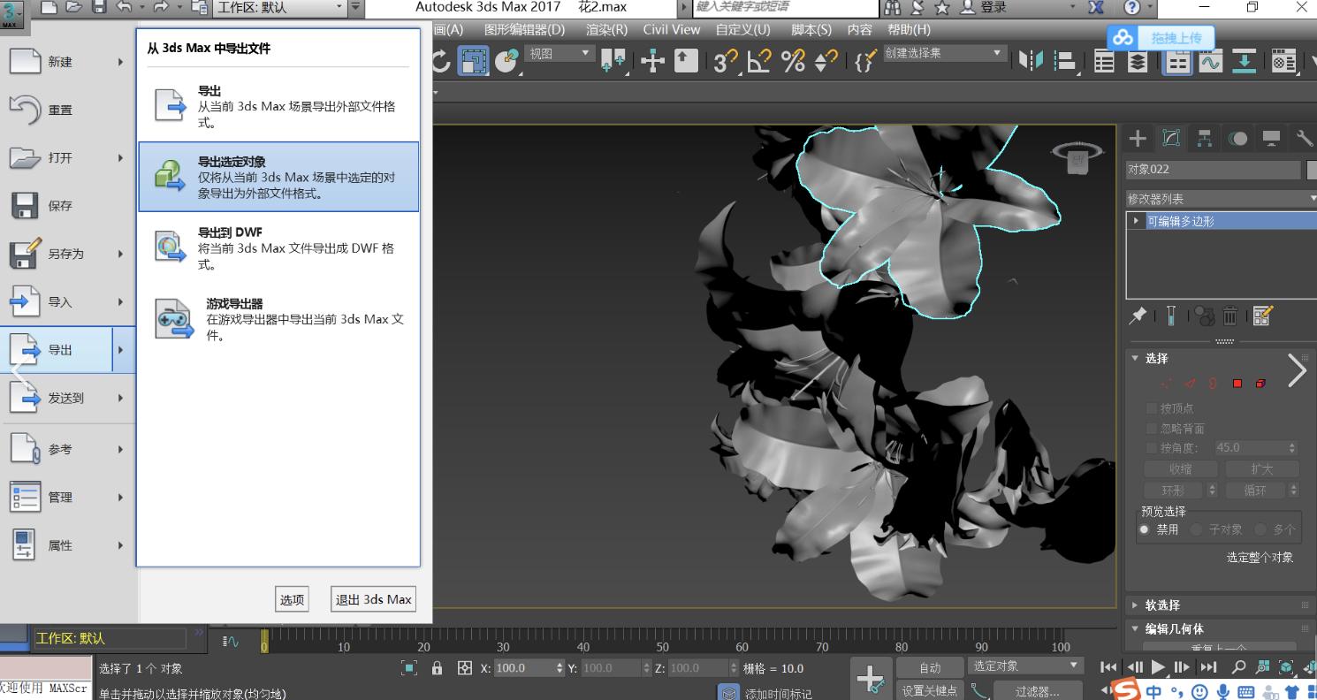Open the Customize (自定义(U)) menu
Screen dimensions: 1317x700
pyautogui.click(x=742, y=29)
